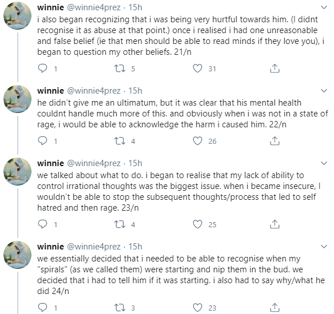
Task: Share the 23/n irrational thoughts tweet
Action: coord(275,224)
